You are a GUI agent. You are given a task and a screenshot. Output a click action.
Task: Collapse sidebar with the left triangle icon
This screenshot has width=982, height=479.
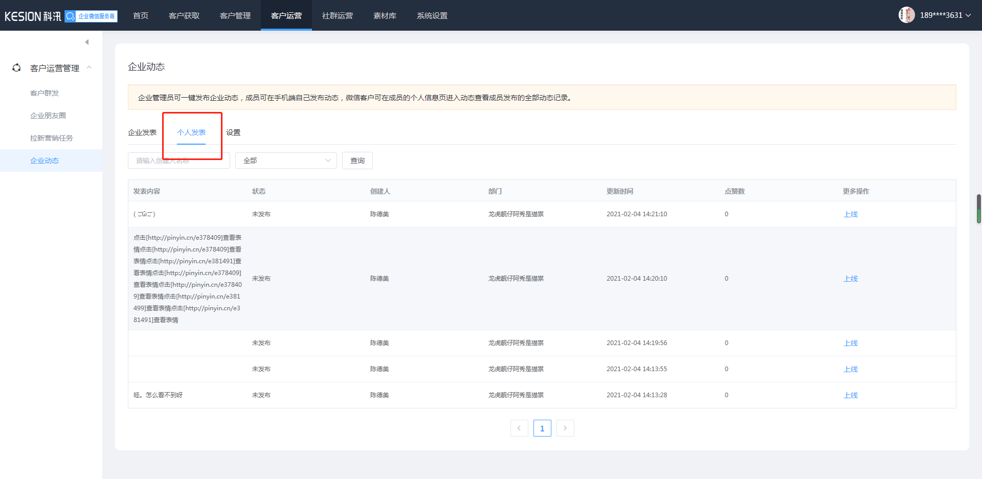(x=87, y=42)
